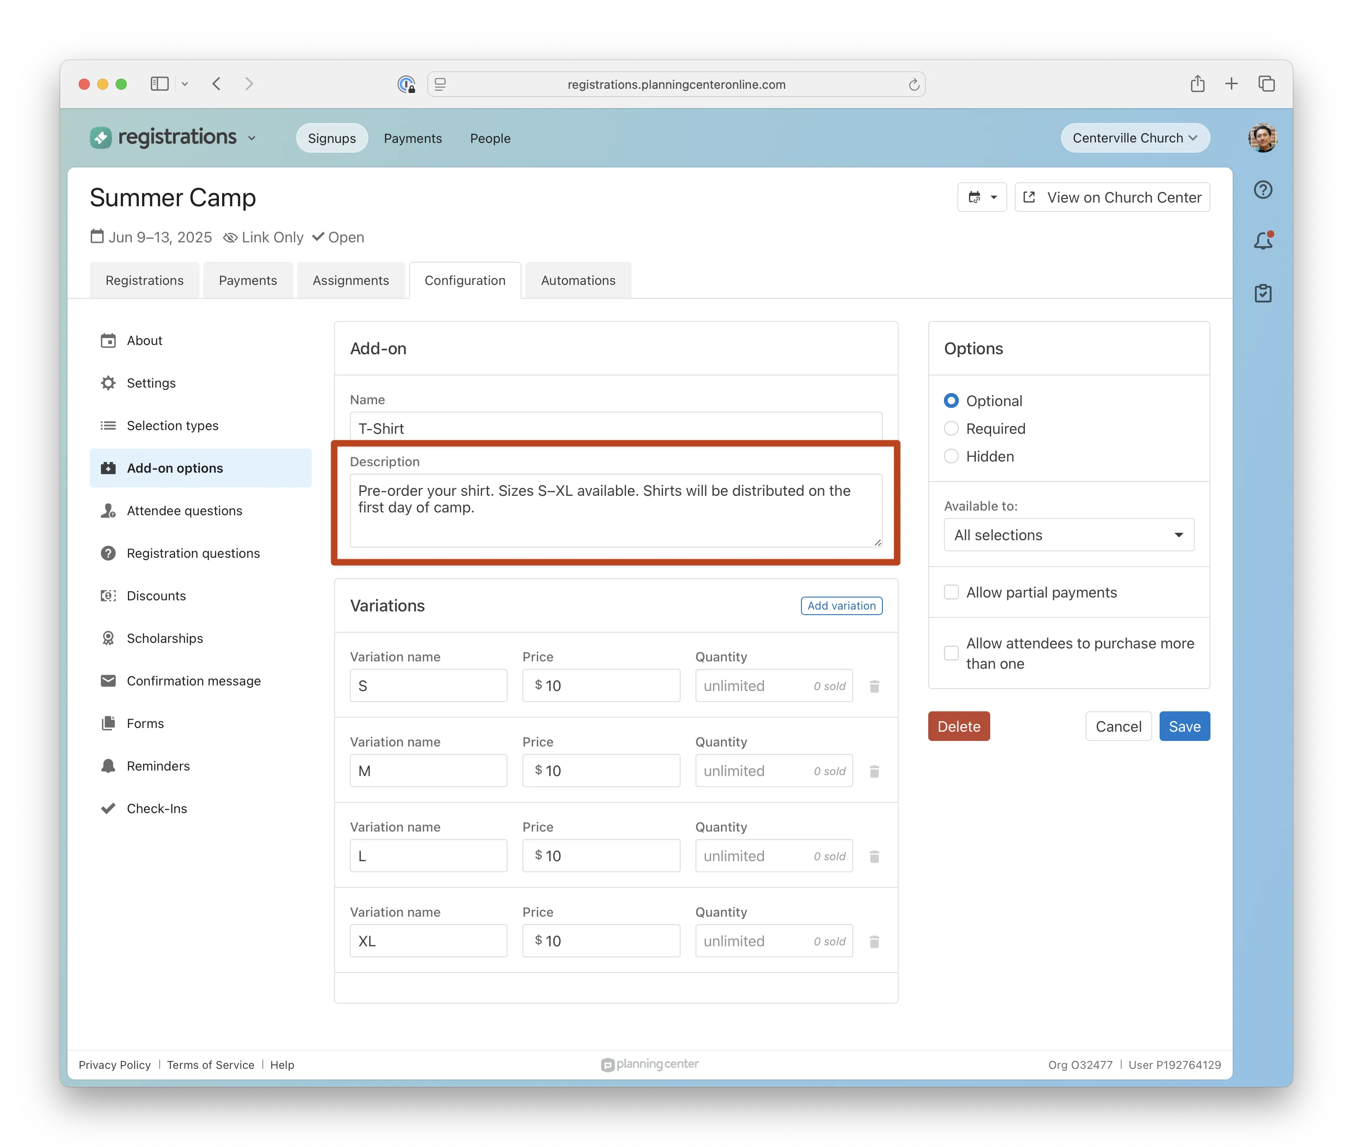Click the XL variation name field
This screenshot has height=1147, width=1353.
pos(428,941)
